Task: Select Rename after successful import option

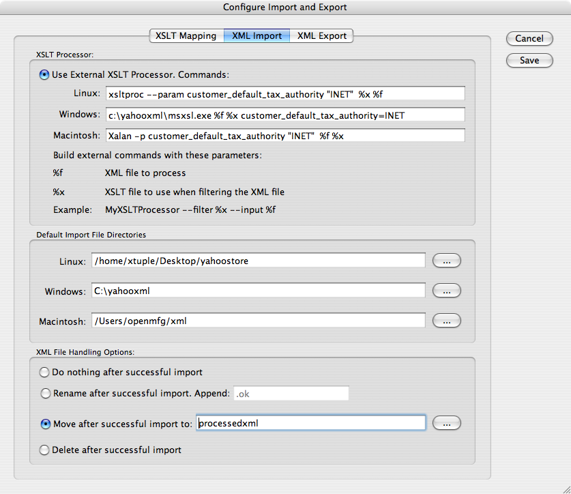Action: (x=45, y=393)
